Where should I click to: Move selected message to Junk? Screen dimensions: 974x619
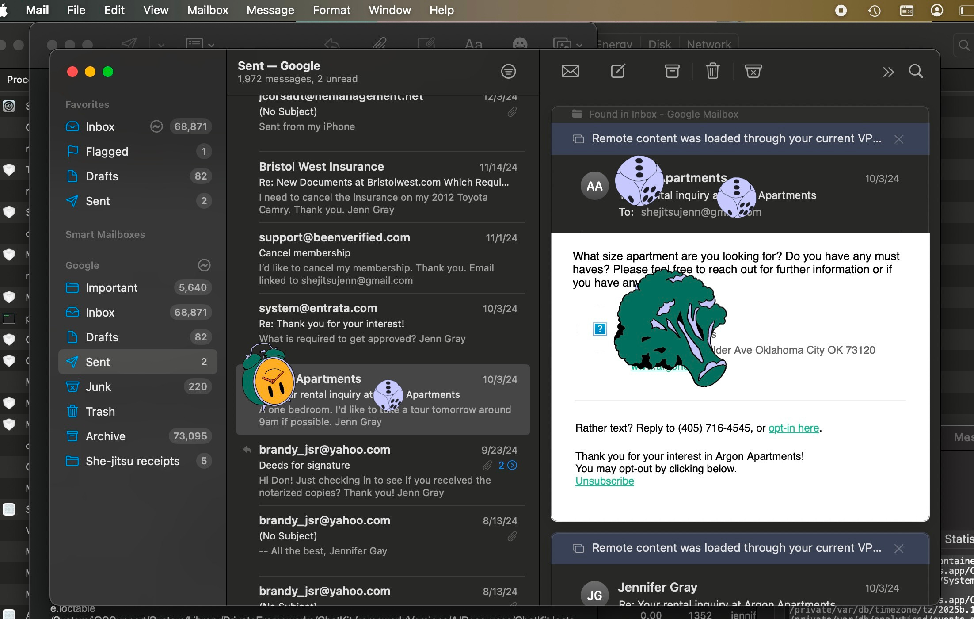[x=753, y=71]
